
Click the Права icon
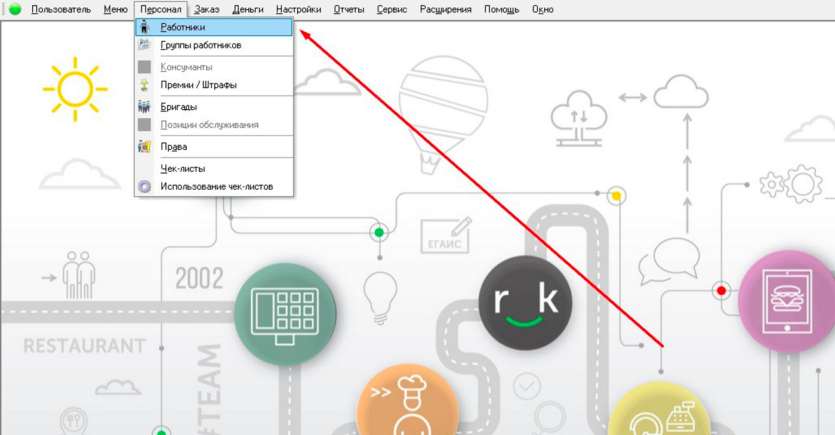pos(144,146)
